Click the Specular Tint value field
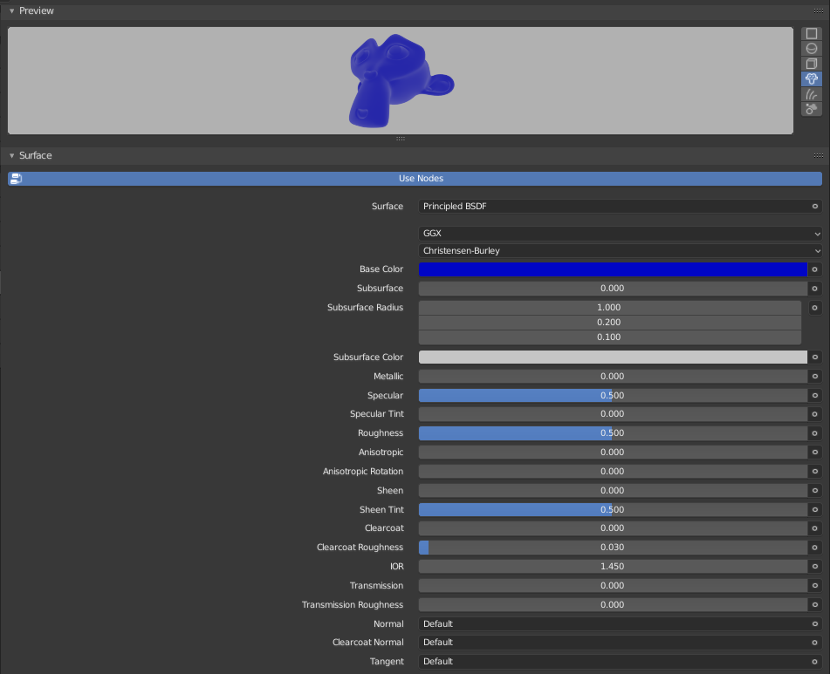 click(x=613, y=414)
